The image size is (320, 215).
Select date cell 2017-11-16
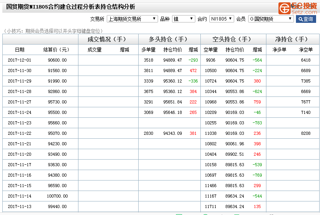pyautogui.click(x=19, y=175)
